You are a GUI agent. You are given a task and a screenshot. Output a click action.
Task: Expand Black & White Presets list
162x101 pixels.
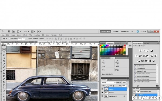135,76
